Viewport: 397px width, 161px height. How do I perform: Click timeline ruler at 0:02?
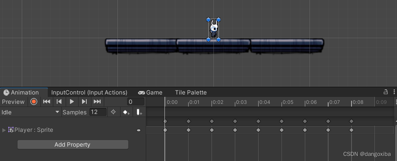pyautogui.click(x=218, y=102)
